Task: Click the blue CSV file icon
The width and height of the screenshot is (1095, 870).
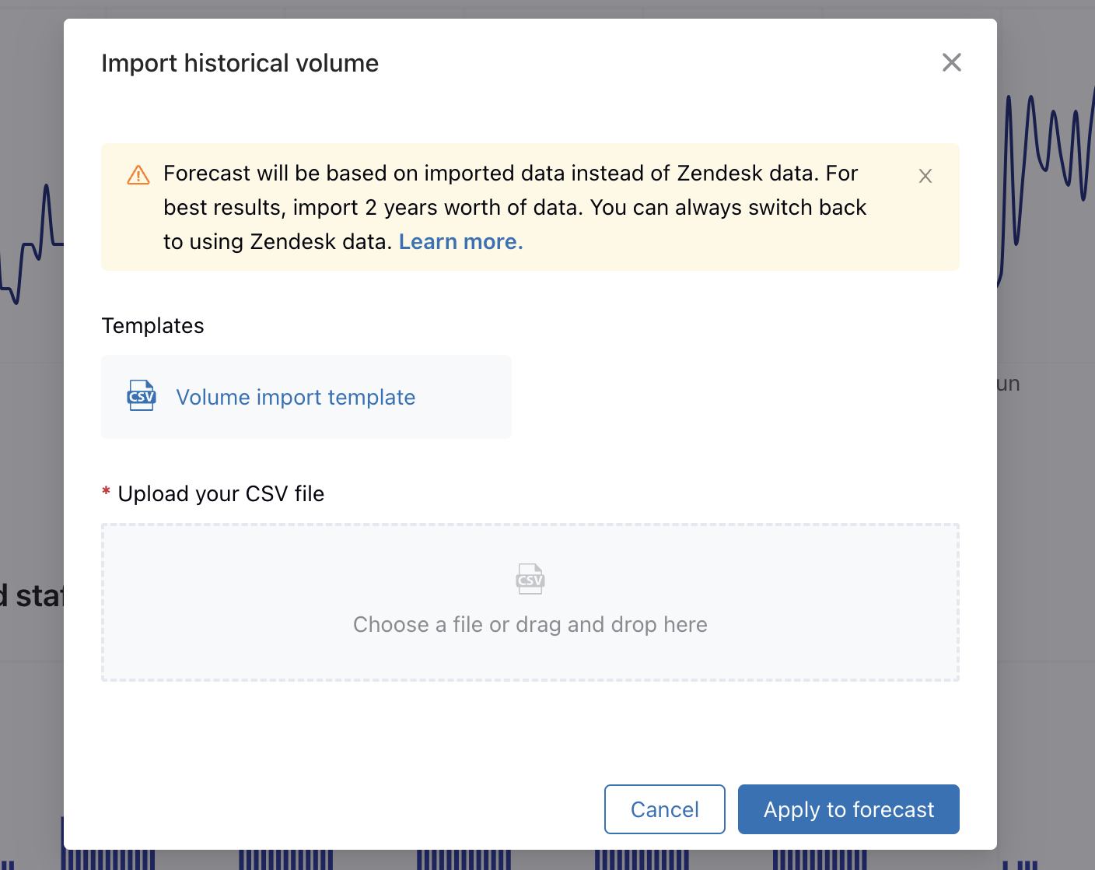Action: click(x=142, y=395)
